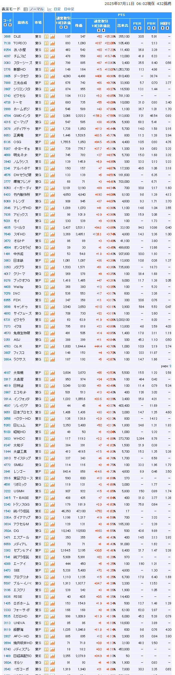This screenshot has width=175, height=675.
Task: Select the スターシーズ company name
Action: point(23,63)
